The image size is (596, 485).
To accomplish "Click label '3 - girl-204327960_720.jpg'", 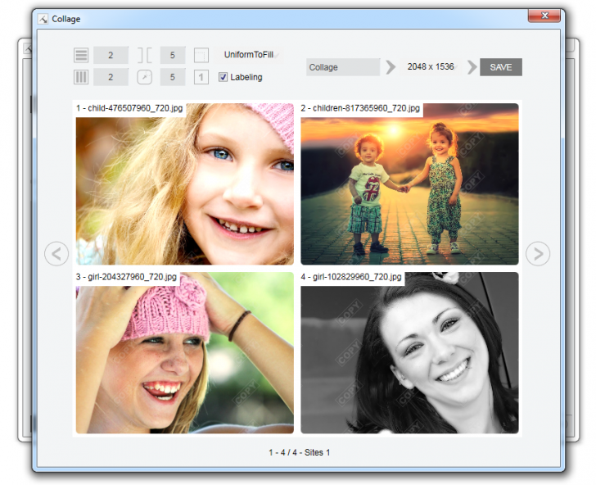I will click(126, 277).
